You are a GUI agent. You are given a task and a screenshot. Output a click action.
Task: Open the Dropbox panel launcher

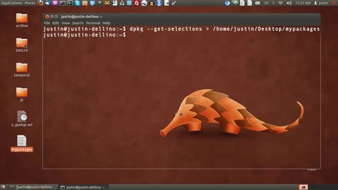pos(92,3)
